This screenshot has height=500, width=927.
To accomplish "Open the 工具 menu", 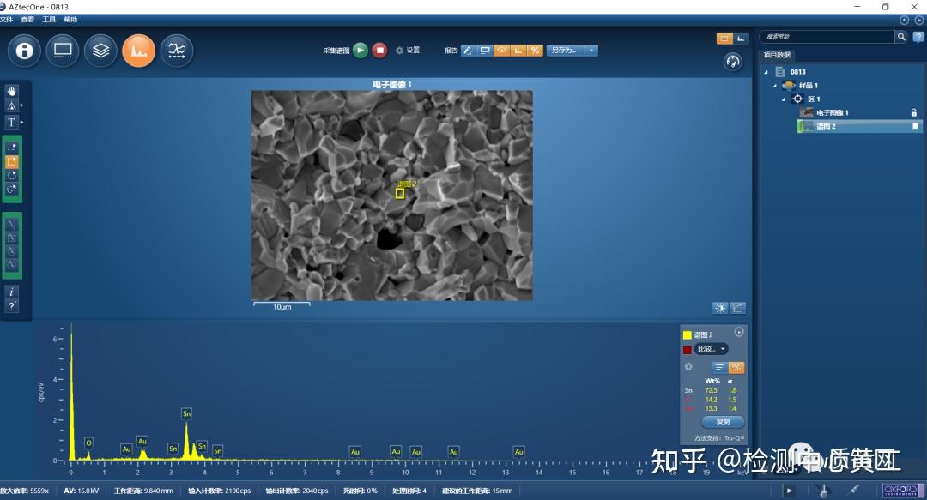I will [x=49, y=19].
